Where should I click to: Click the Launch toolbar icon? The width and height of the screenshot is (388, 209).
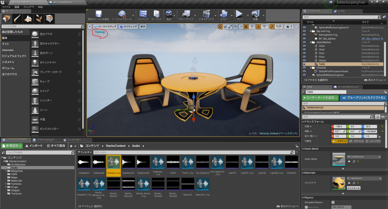[x=255, y=15]
